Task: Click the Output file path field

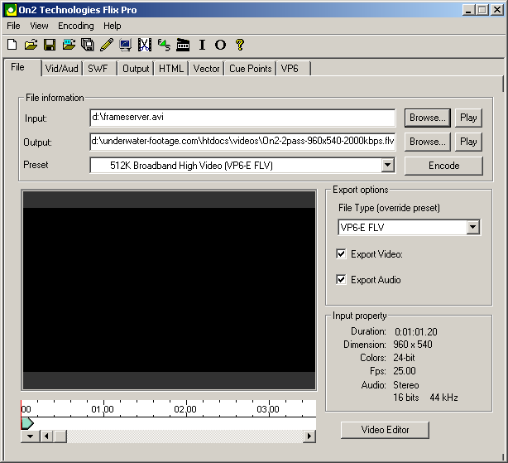Action: [x=242, y=142]
